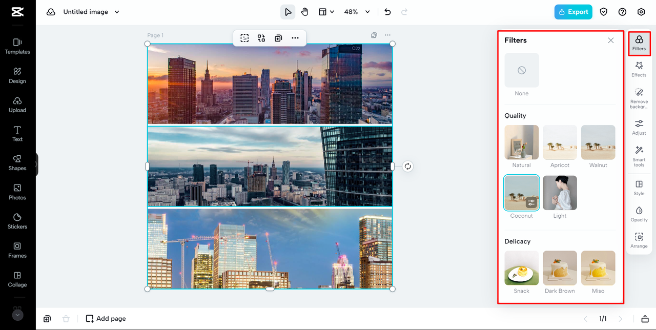Apply the Apricot filter
This screenshot has height=330, width=656.
(560, 142)
